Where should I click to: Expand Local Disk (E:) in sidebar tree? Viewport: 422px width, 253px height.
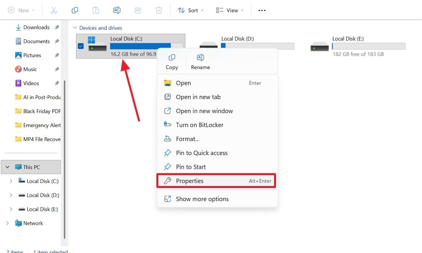coord(11,209)
